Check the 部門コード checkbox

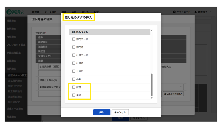coord(74,39)
